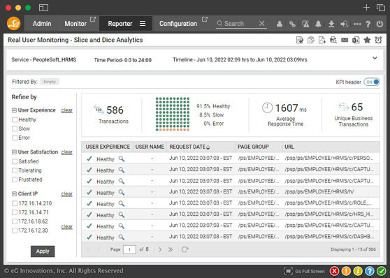Open the Admin tab
Viewport: 390px width, 278px height.
(42, 24)
